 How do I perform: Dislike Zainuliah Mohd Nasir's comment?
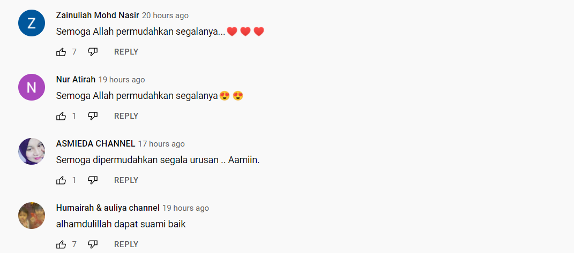pos(93,52)
